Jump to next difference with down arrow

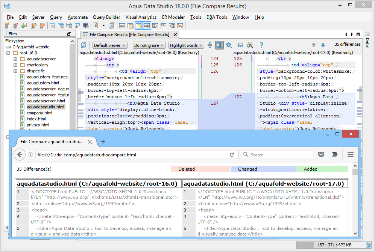tap(323, 45)
